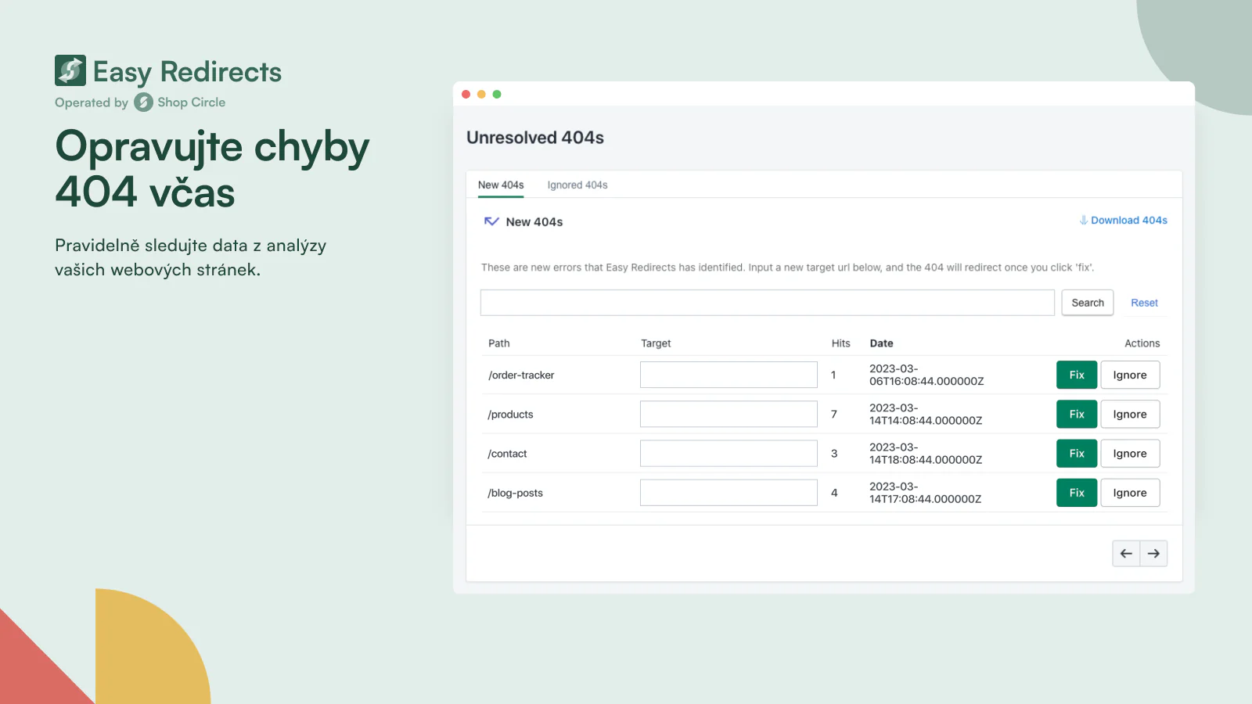Image resolution: width=1252 pixels, height=704 pixels.
Task: Click Target field for /products
Action: (x=729, y=414)
